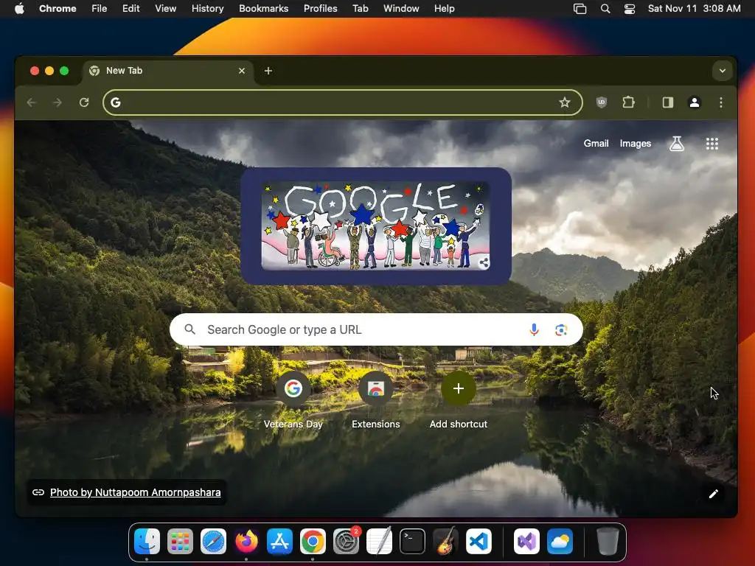Screen dimensions: 755x566
Task: Search by image with Google Lens
Action: 561,329
